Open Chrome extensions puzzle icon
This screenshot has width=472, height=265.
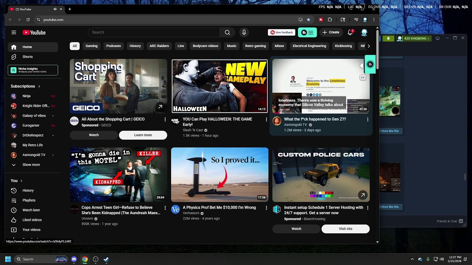(330, 20)
